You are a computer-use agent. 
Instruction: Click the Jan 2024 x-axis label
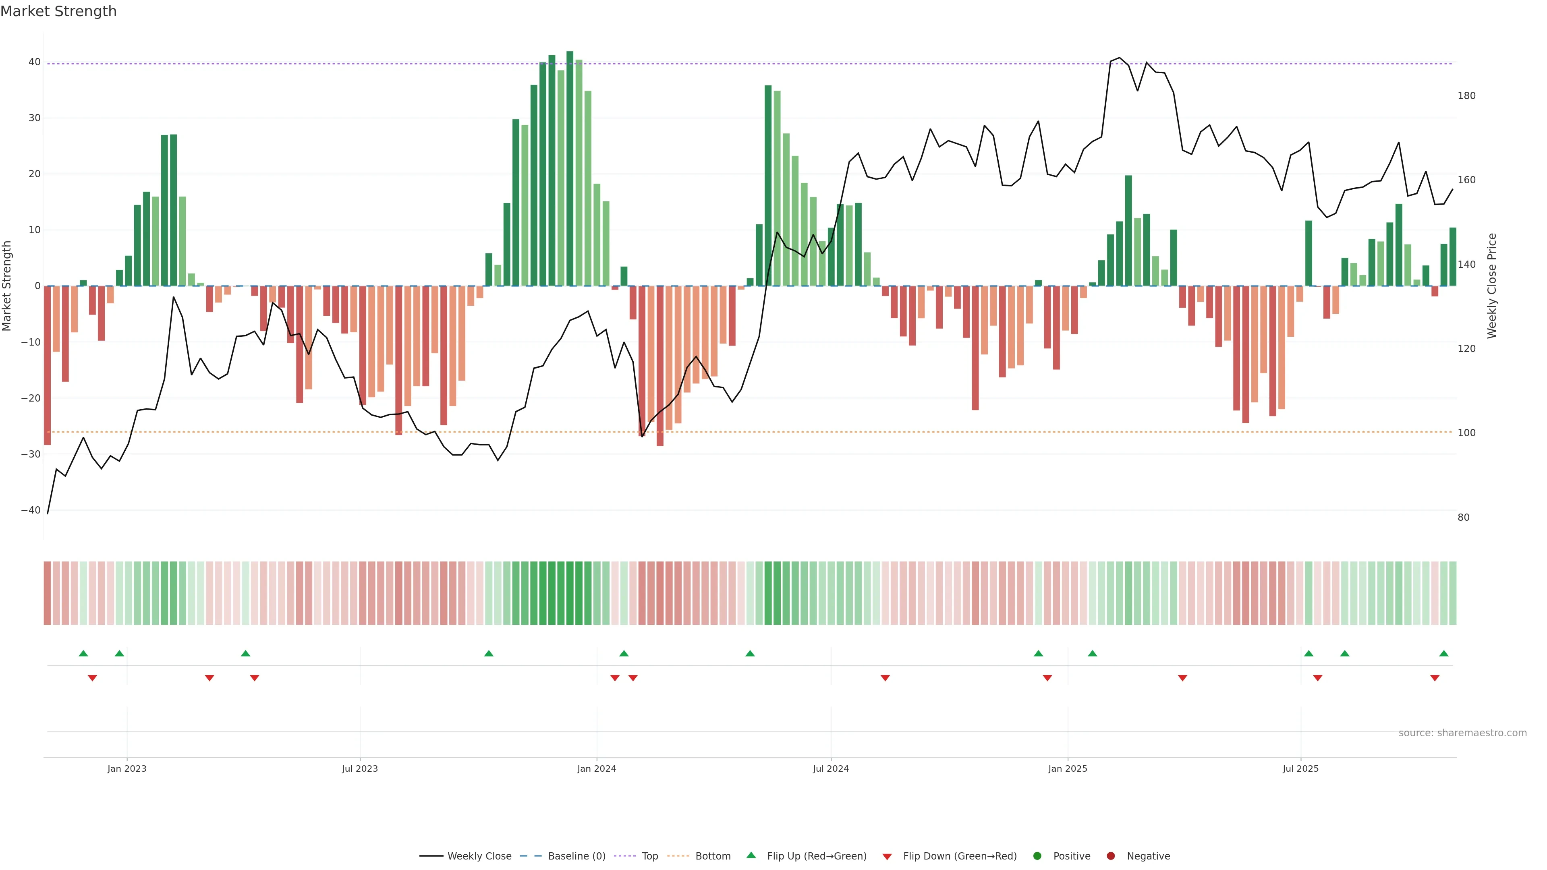596,768
